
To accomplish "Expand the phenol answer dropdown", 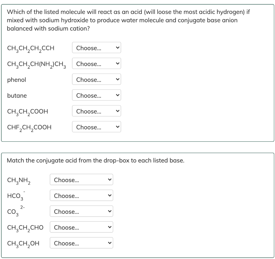I will [96, 79].
